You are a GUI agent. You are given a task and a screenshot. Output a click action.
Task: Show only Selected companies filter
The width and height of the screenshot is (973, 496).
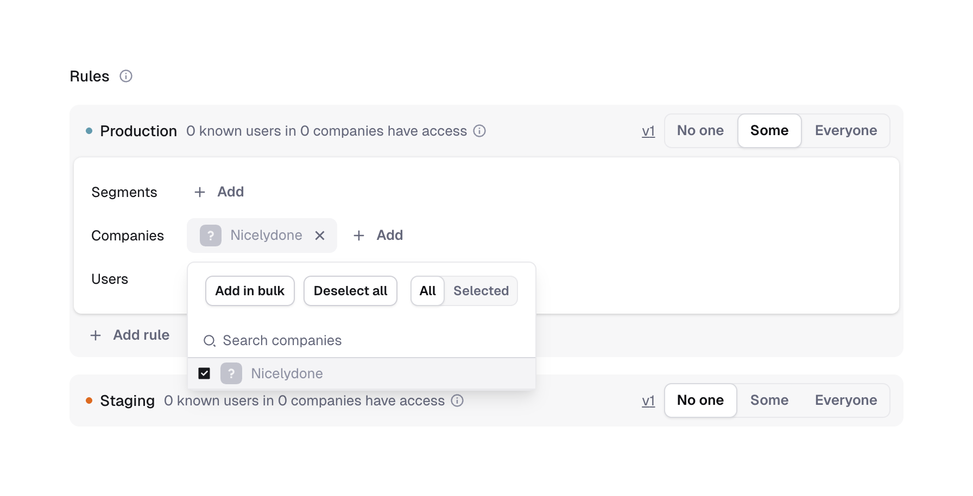coord(481,291)
